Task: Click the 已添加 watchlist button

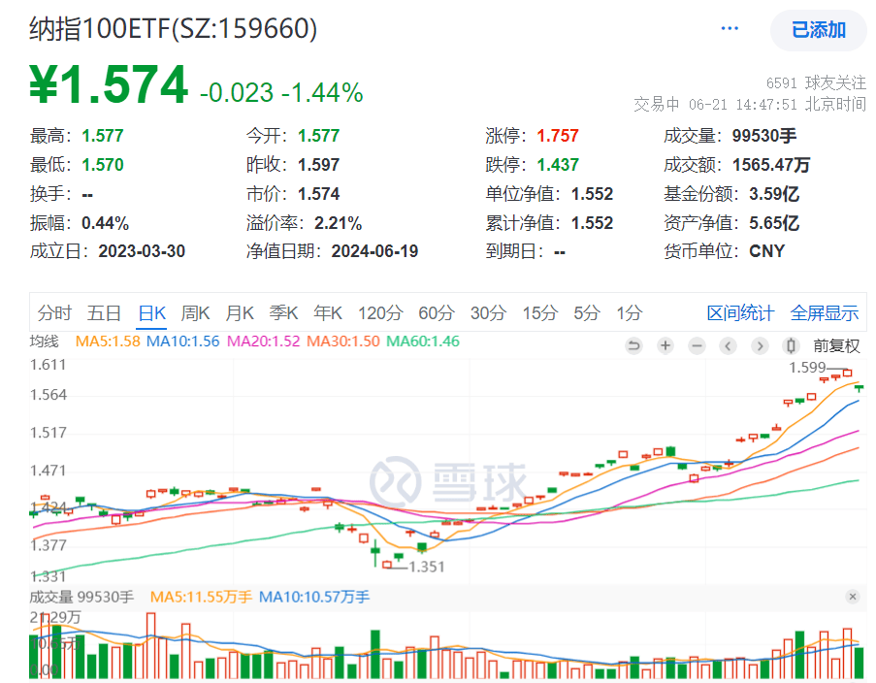Action: tap(819, 30)
